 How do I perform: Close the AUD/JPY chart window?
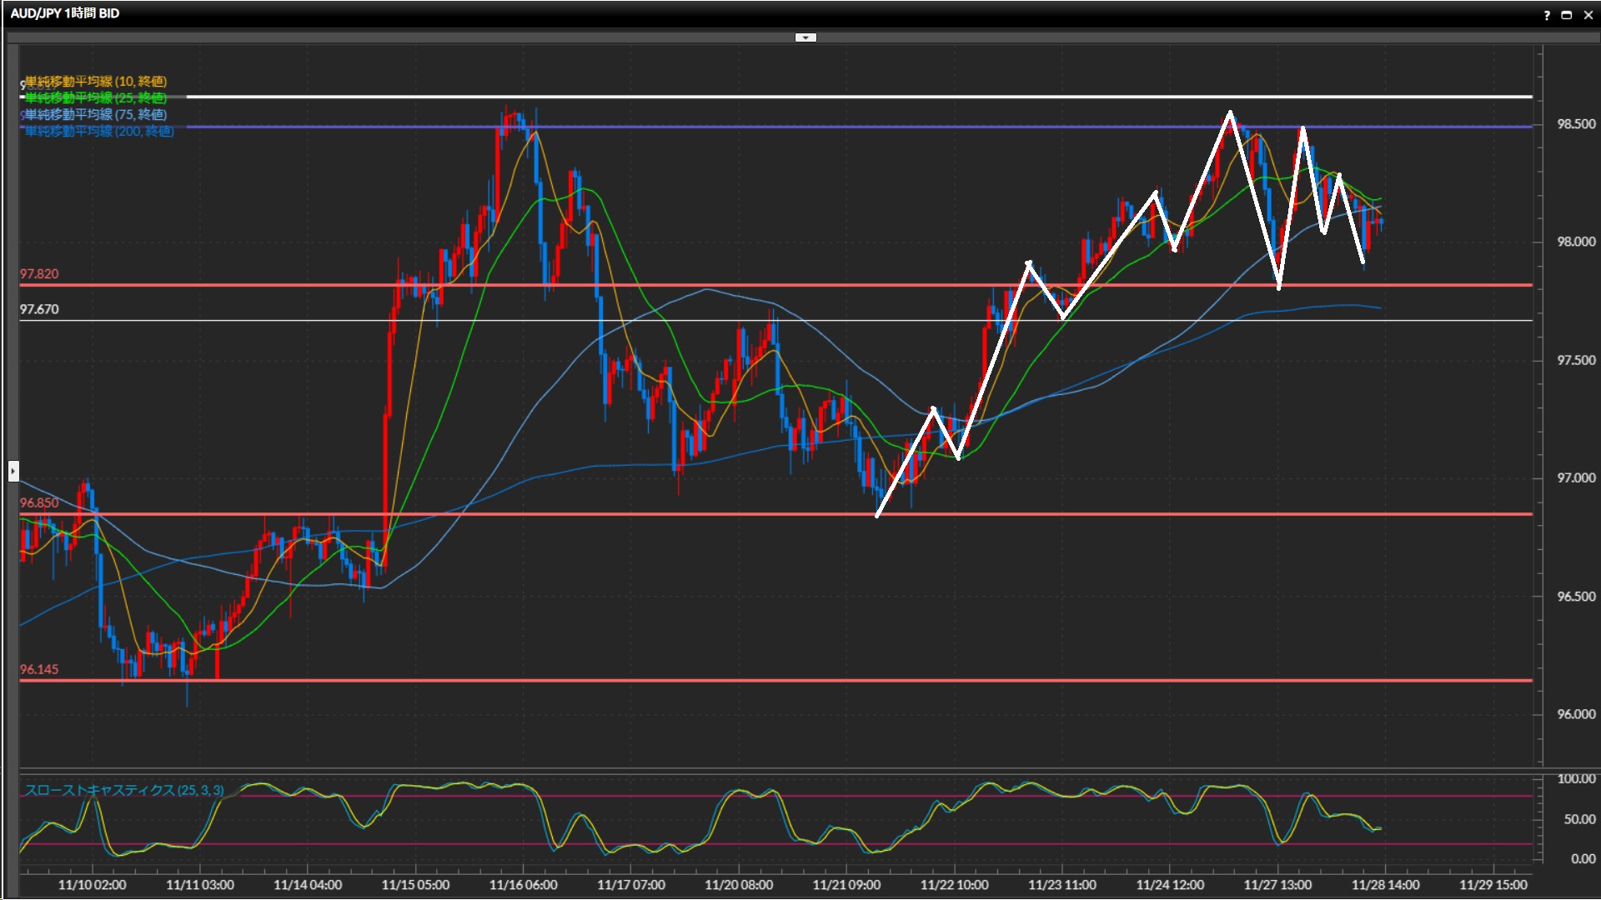coord(1588,15)
